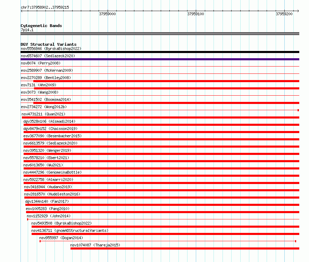
Task: Click the red bar under esv2270289
Action: [166, 81]
